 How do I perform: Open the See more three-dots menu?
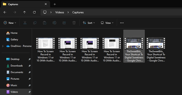click(122, 23)
